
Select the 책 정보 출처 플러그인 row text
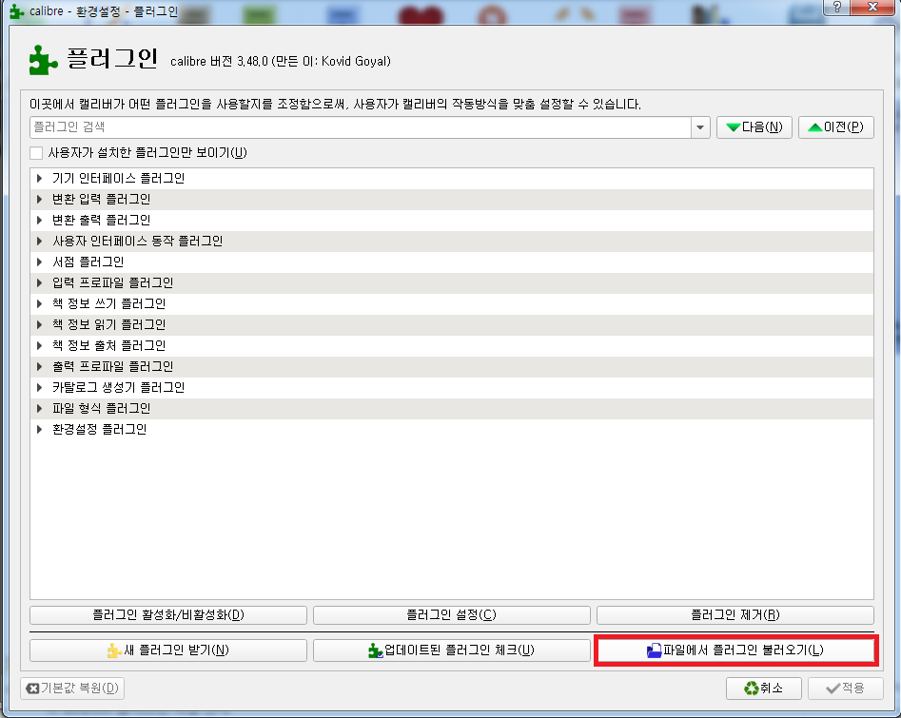[x=109, y=346]
